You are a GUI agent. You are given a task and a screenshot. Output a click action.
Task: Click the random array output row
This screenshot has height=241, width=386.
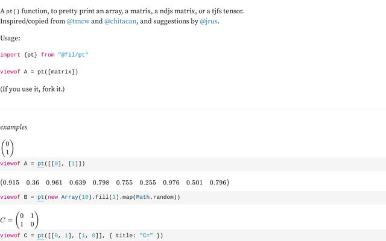(115, 183)
